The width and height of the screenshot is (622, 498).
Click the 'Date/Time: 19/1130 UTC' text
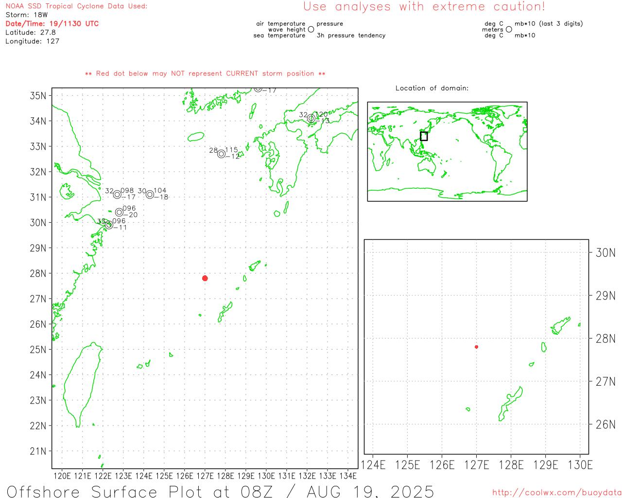coord(52,23)
